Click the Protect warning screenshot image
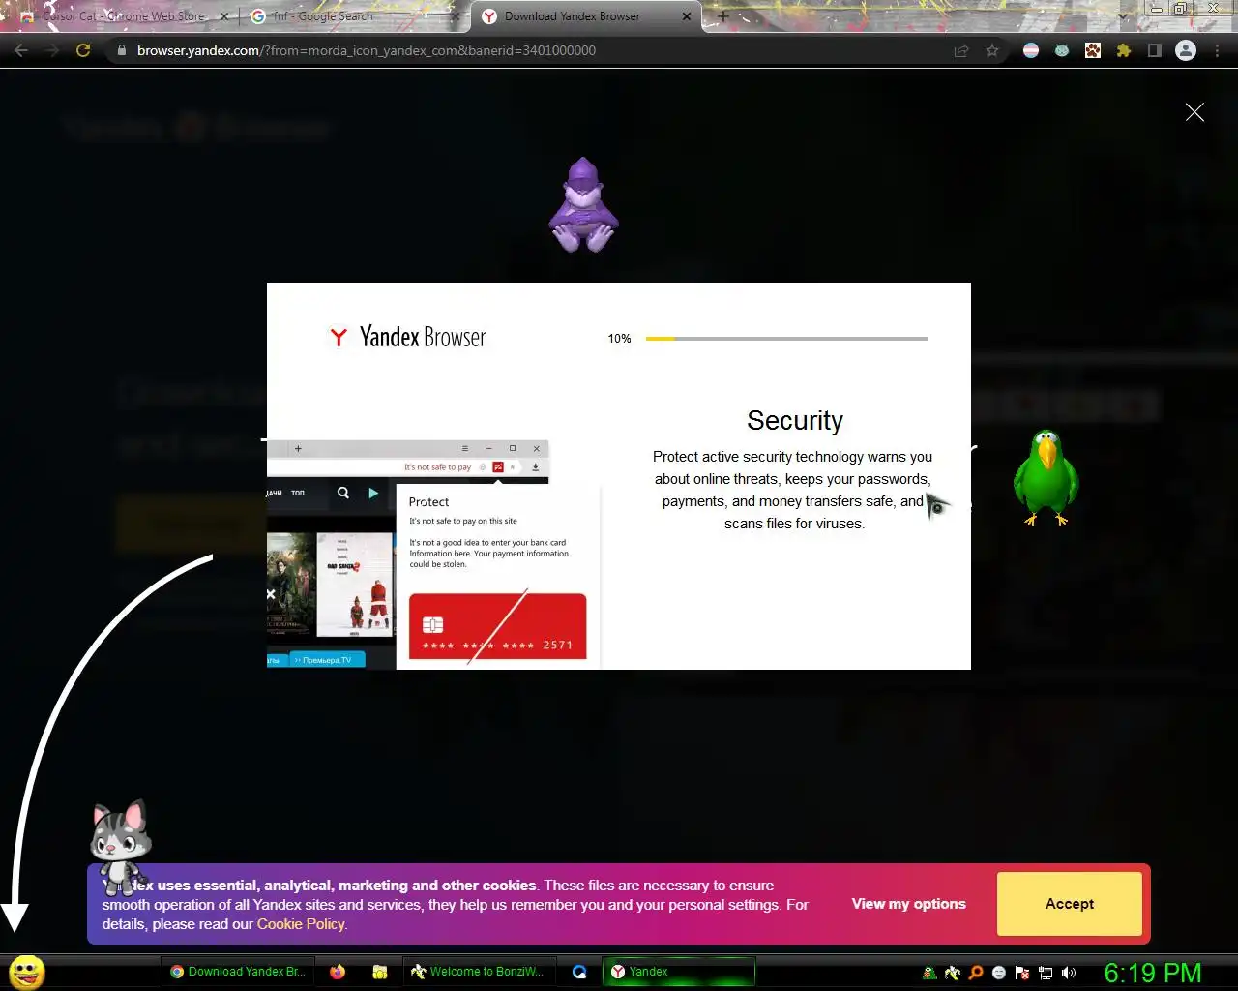1238x991 pixels. coord(434,555)
